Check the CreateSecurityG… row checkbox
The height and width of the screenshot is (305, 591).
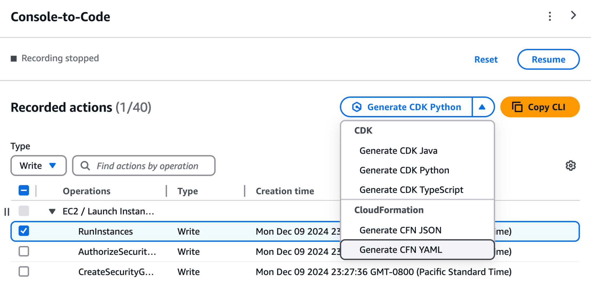24,271
